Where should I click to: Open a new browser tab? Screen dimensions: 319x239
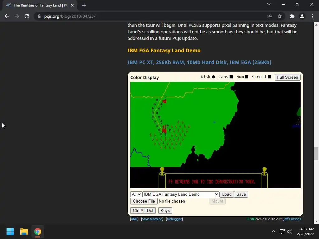pyautogui.click(x=84, y=5)
